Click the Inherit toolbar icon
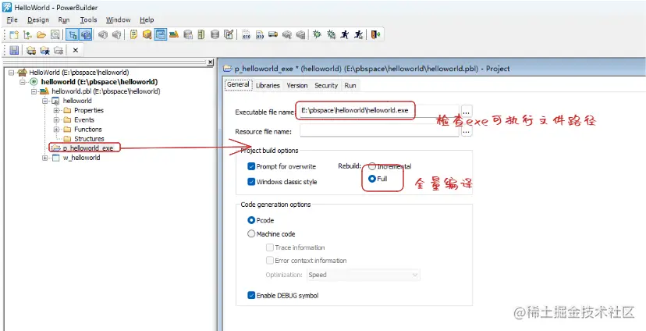 tap(27, 34)
